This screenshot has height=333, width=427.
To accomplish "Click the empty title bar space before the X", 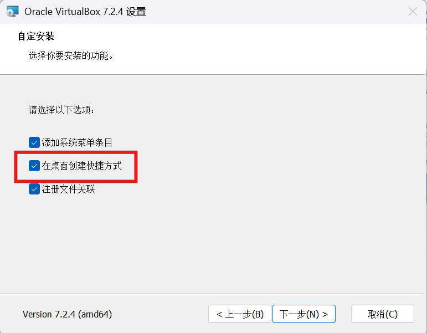I will [272, 12].
